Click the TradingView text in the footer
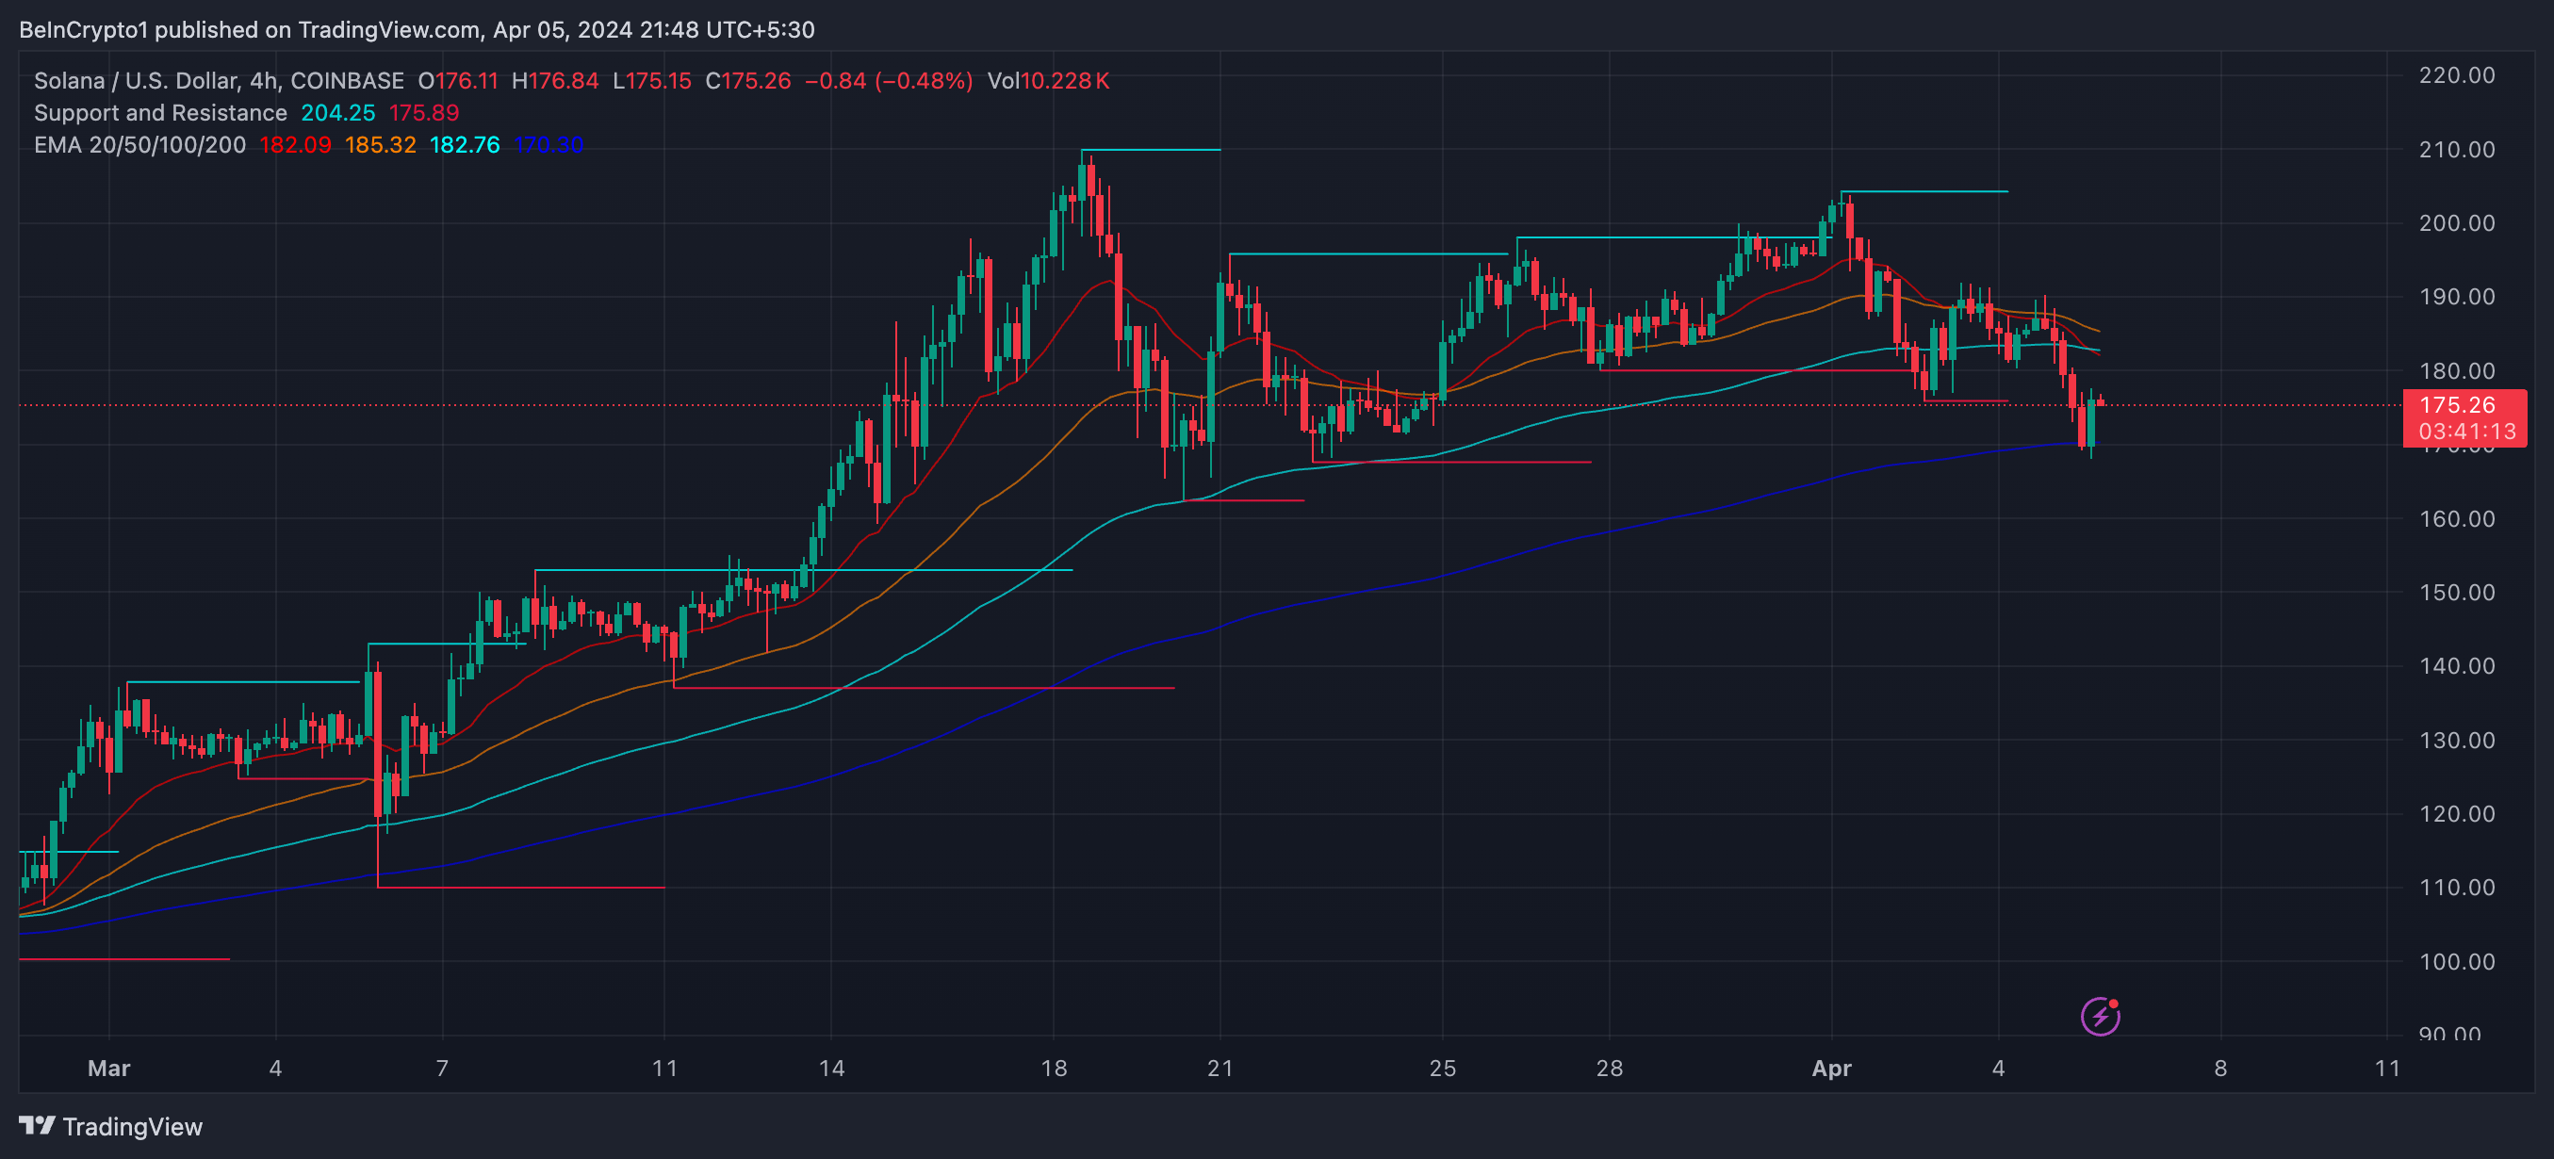 pos(132,1126)
